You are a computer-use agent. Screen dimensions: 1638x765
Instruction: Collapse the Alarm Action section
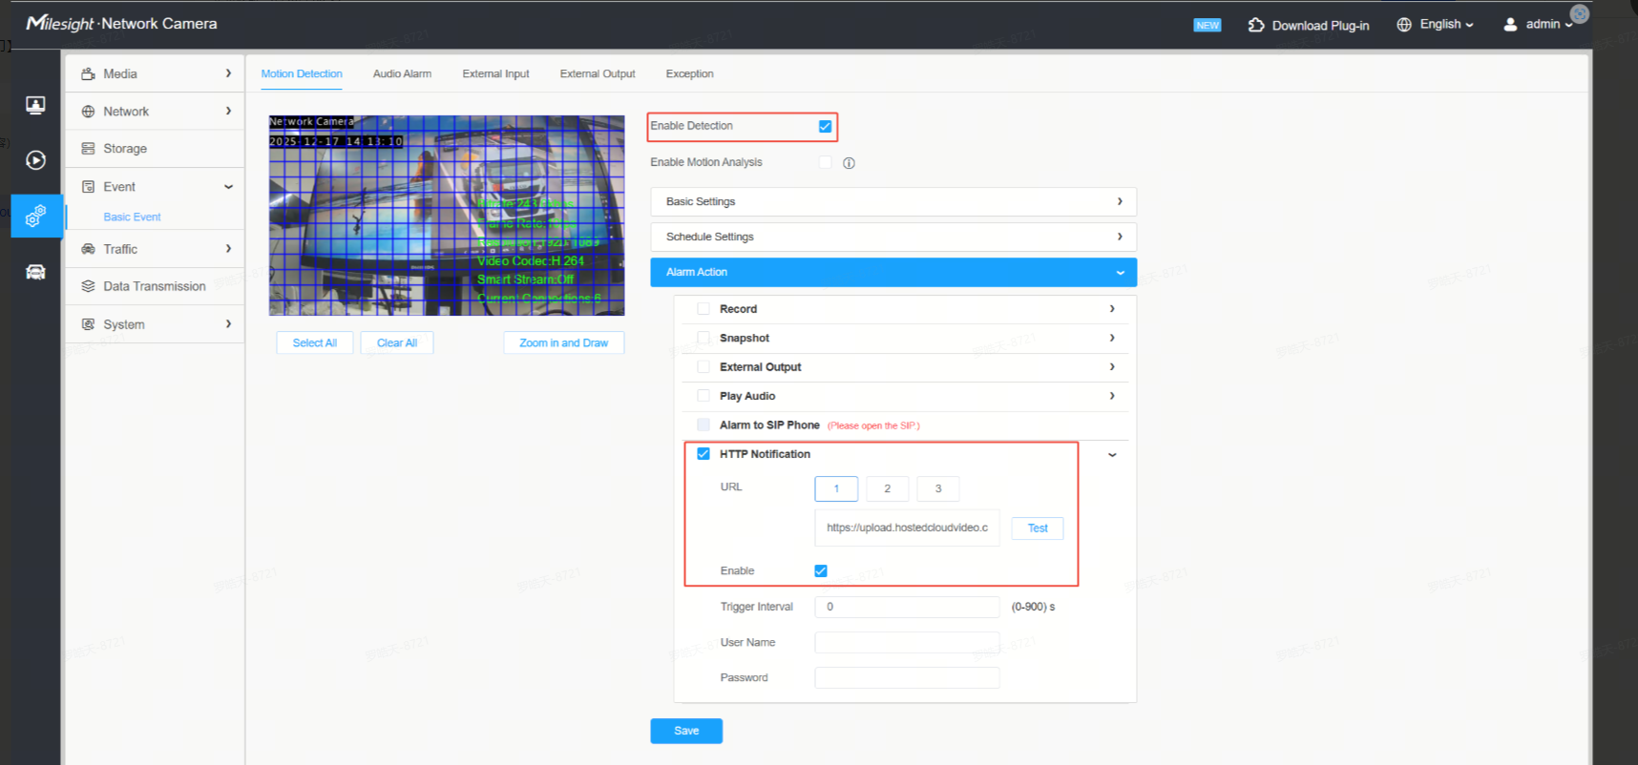[x=893, y=272]
